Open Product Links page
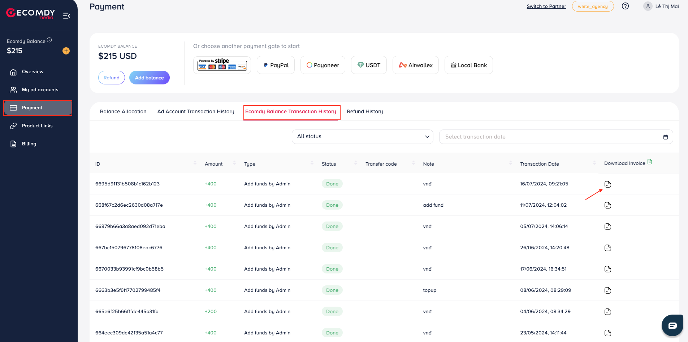Image resolution: width=688 pixels, height=342 pixels. (x=38, y=126)
